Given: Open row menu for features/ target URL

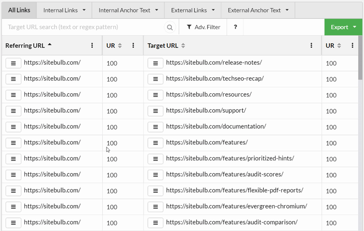Looking at the screenshot, I should pos(155,143).
